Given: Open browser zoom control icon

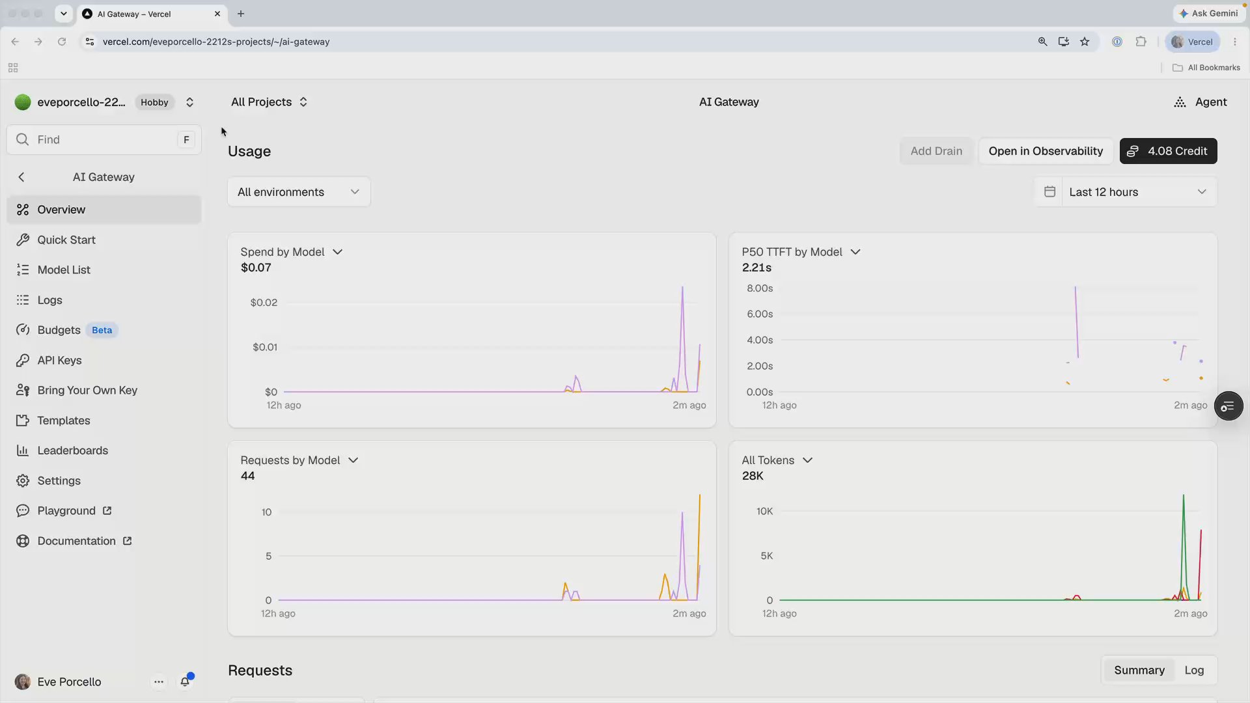Looking at the screenshot, I should pyautogui.click(x=1043, y=42).
